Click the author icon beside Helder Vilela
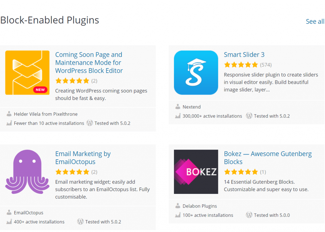The height and width of the screenshot is (232, 325). [x=9, y=114]
